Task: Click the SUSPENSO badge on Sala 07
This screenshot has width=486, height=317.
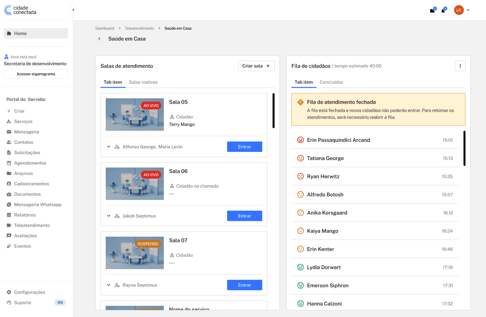Action: (x=148, y=244)
